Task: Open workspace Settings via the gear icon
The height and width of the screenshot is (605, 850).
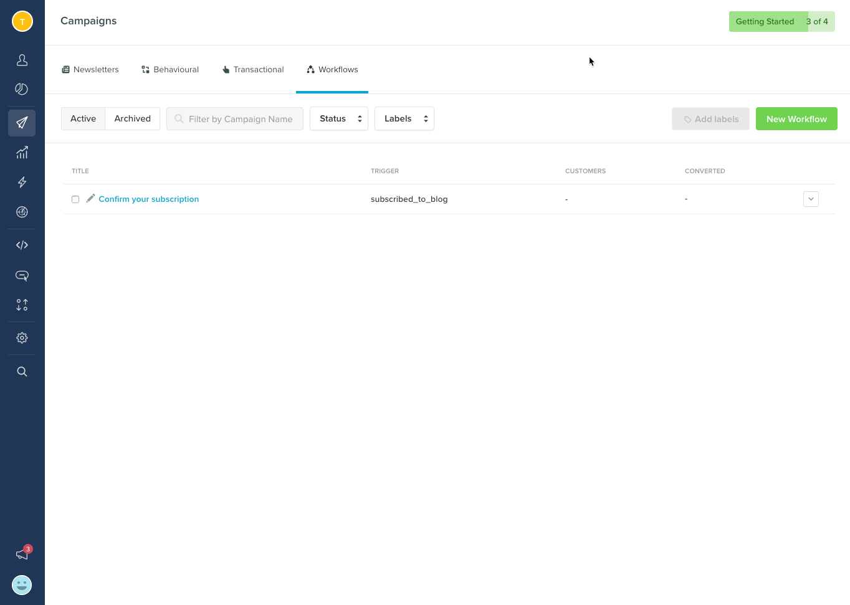Action: click(x=22, y=338)
